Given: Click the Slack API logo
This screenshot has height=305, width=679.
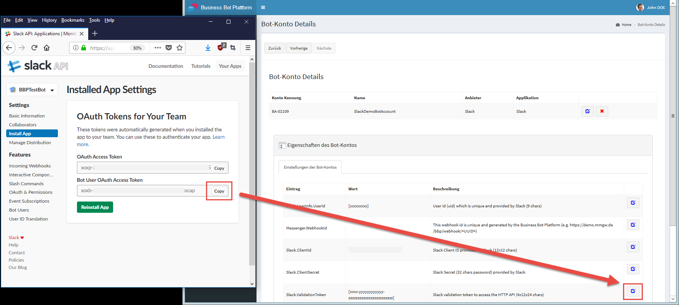Looking at the screenshot, I should pyautogui.click(x=38, y=66).
